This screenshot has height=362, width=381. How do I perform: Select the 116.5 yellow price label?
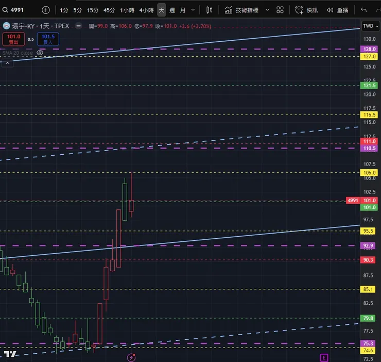[369, 114]
